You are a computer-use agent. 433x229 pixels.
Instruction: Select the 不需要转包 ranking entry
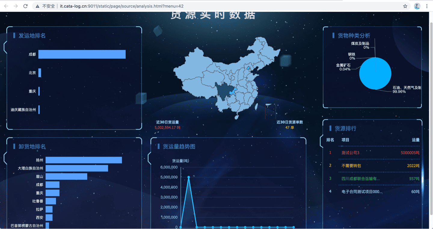(x=351, y=166)
